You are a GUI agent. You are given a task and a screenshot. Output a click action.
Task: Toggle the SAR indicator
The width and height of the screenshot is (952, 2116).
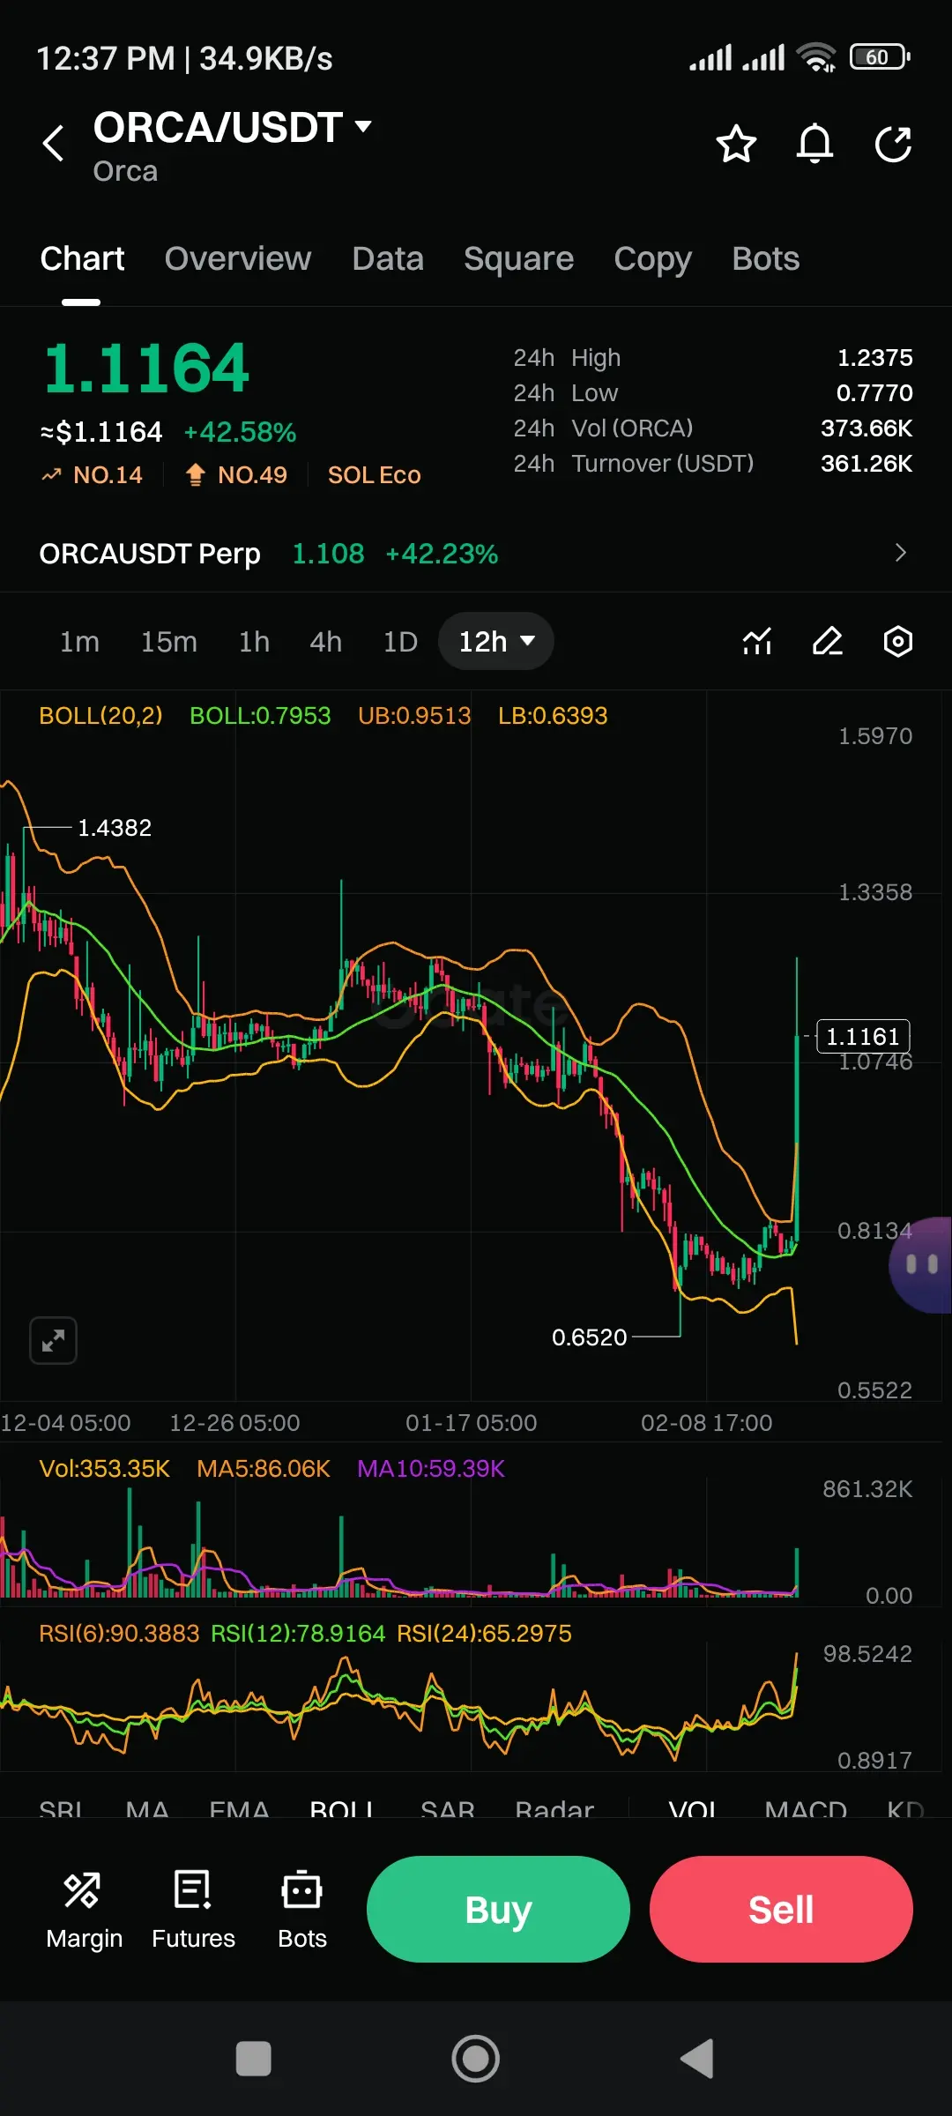[448, 1808]
